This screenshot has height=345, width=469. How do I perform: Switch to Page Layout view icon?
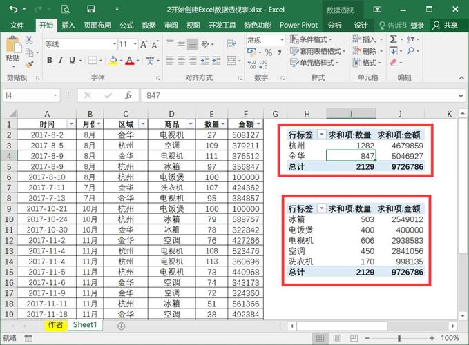click(337, 338)
